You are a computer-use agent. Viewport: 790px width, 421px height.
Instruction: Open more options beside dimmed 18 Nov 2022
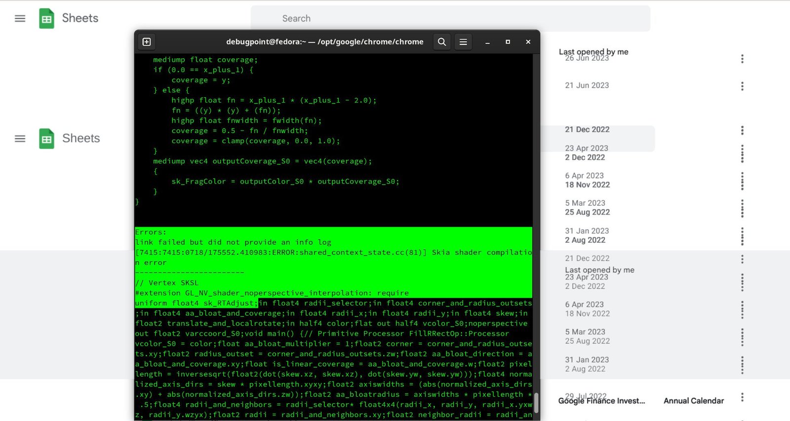click(742, 313)
